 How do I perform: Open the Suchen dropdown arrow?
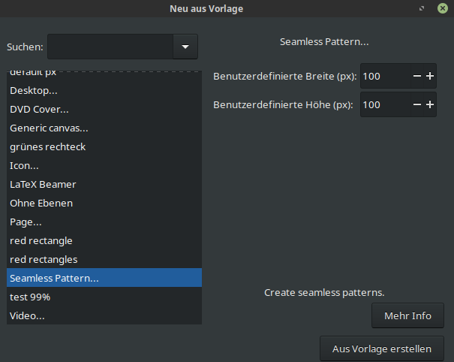[185, 47]
